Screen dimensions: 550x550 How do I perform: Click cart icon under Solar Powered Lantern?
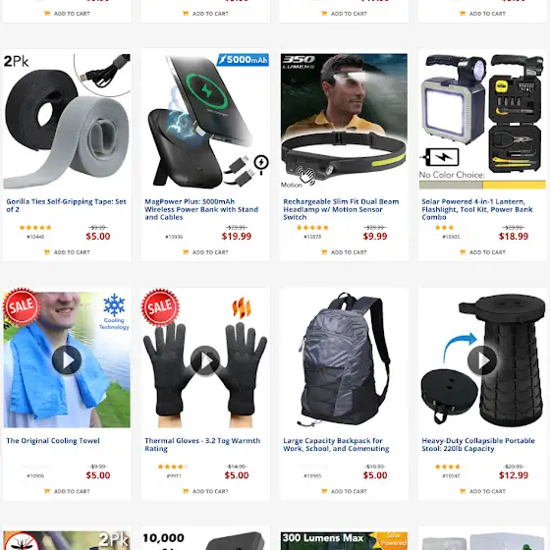[x=463, y=251]
